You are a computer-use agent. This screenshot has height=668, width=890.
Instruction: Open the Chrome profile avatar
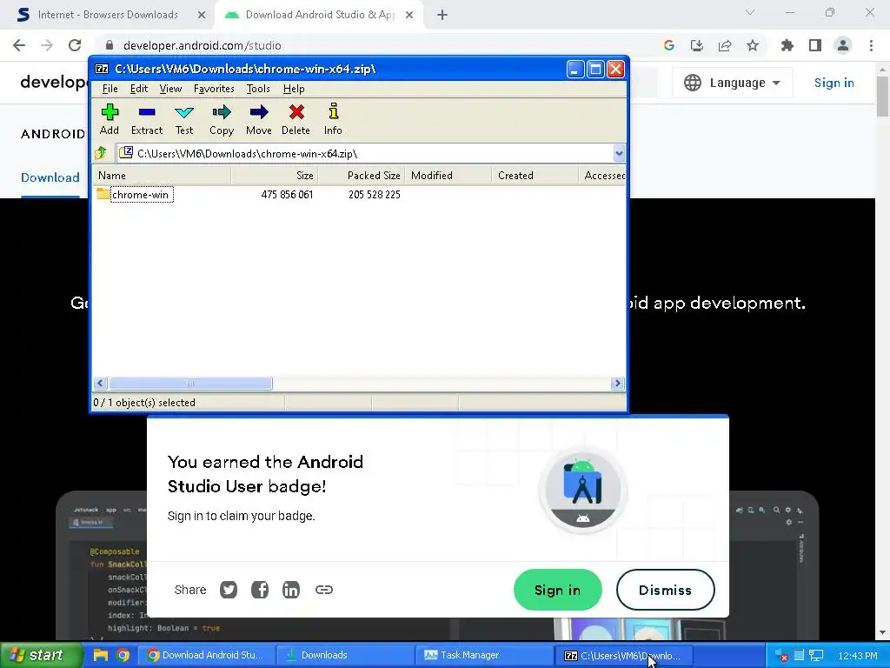pyautogui.click(x=843, y=45)
